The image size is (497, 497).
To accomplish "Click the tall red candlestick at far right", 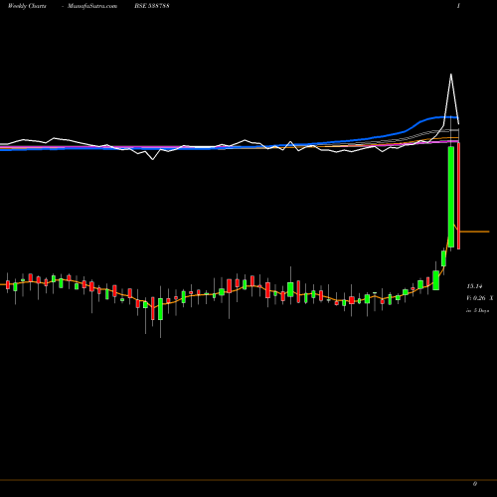I will pos(459,196).
